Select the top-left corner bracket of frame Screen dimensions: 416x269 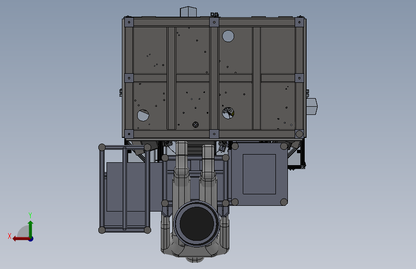[x=129, y=22]
